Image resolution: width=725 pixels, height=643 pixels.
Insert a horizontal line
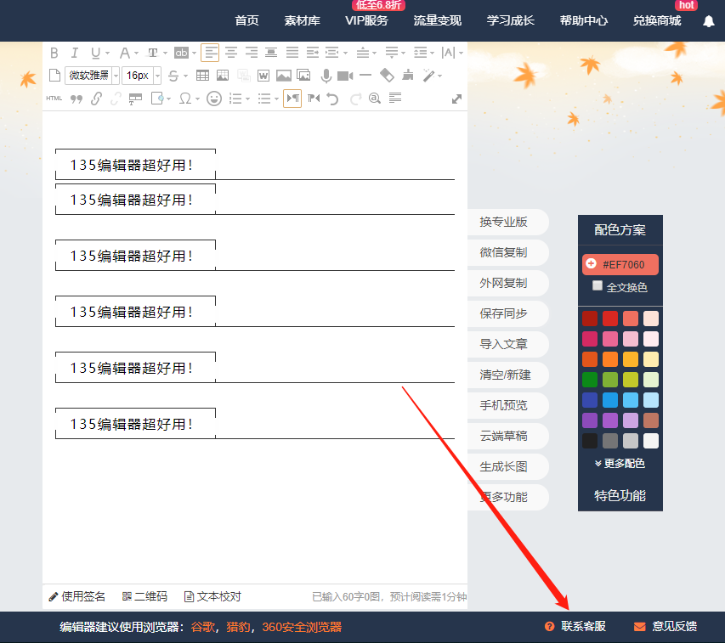(365, 75)
